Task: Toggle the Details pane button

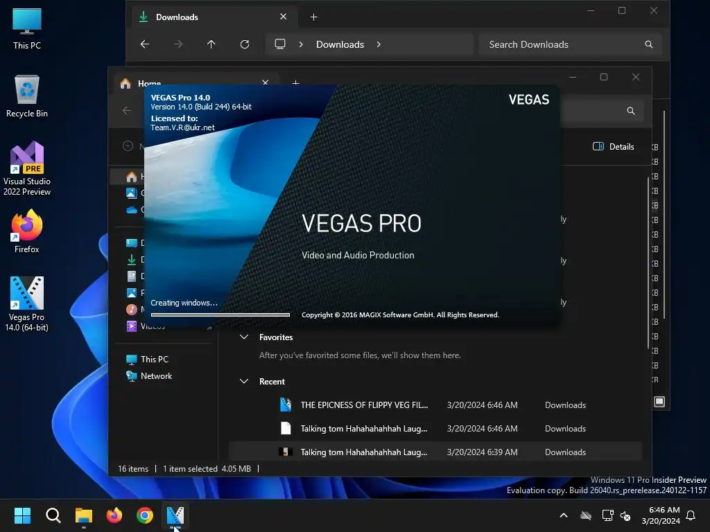Action: (x=614, y=147)
